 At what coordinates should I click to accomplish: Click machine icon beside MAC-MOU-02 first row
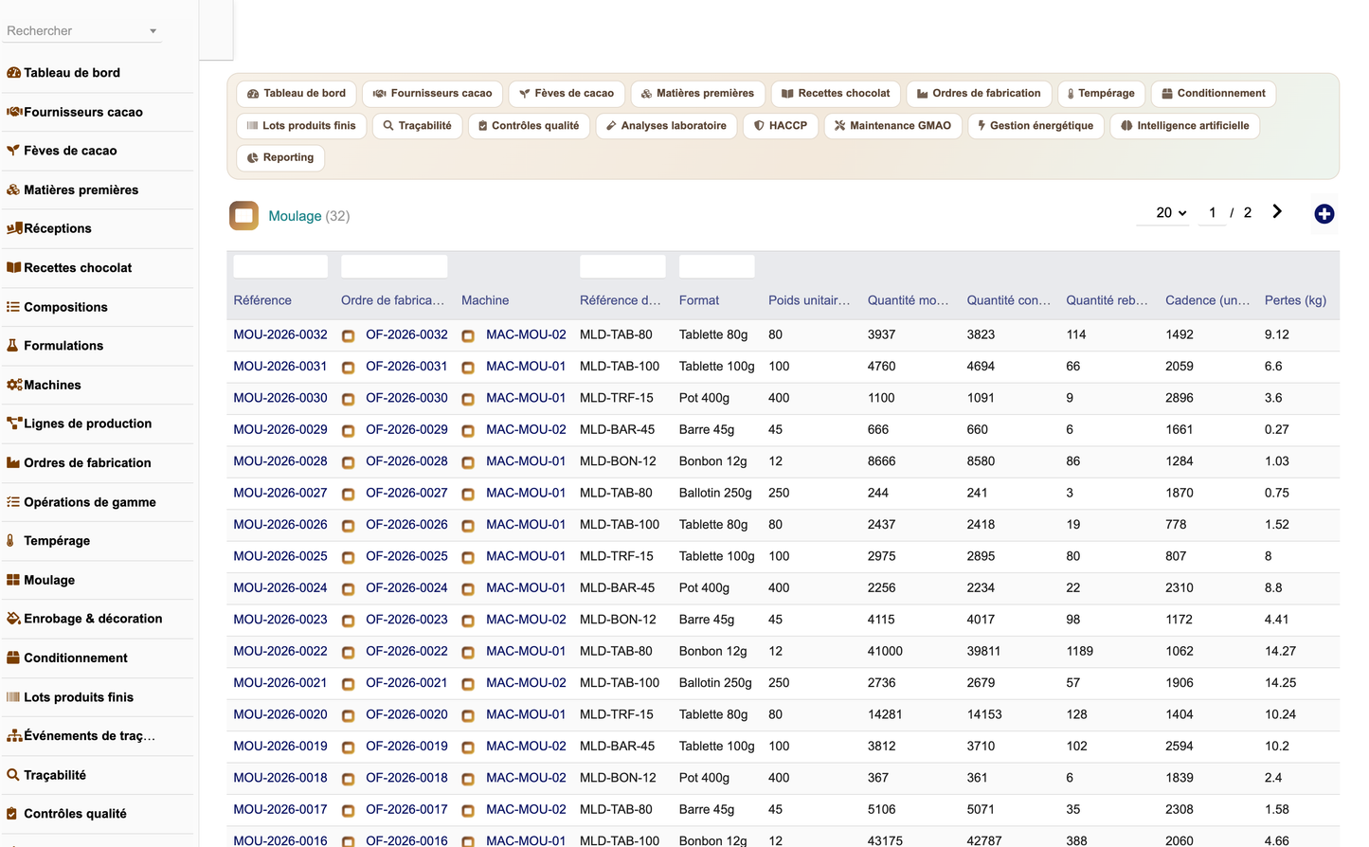468,335
